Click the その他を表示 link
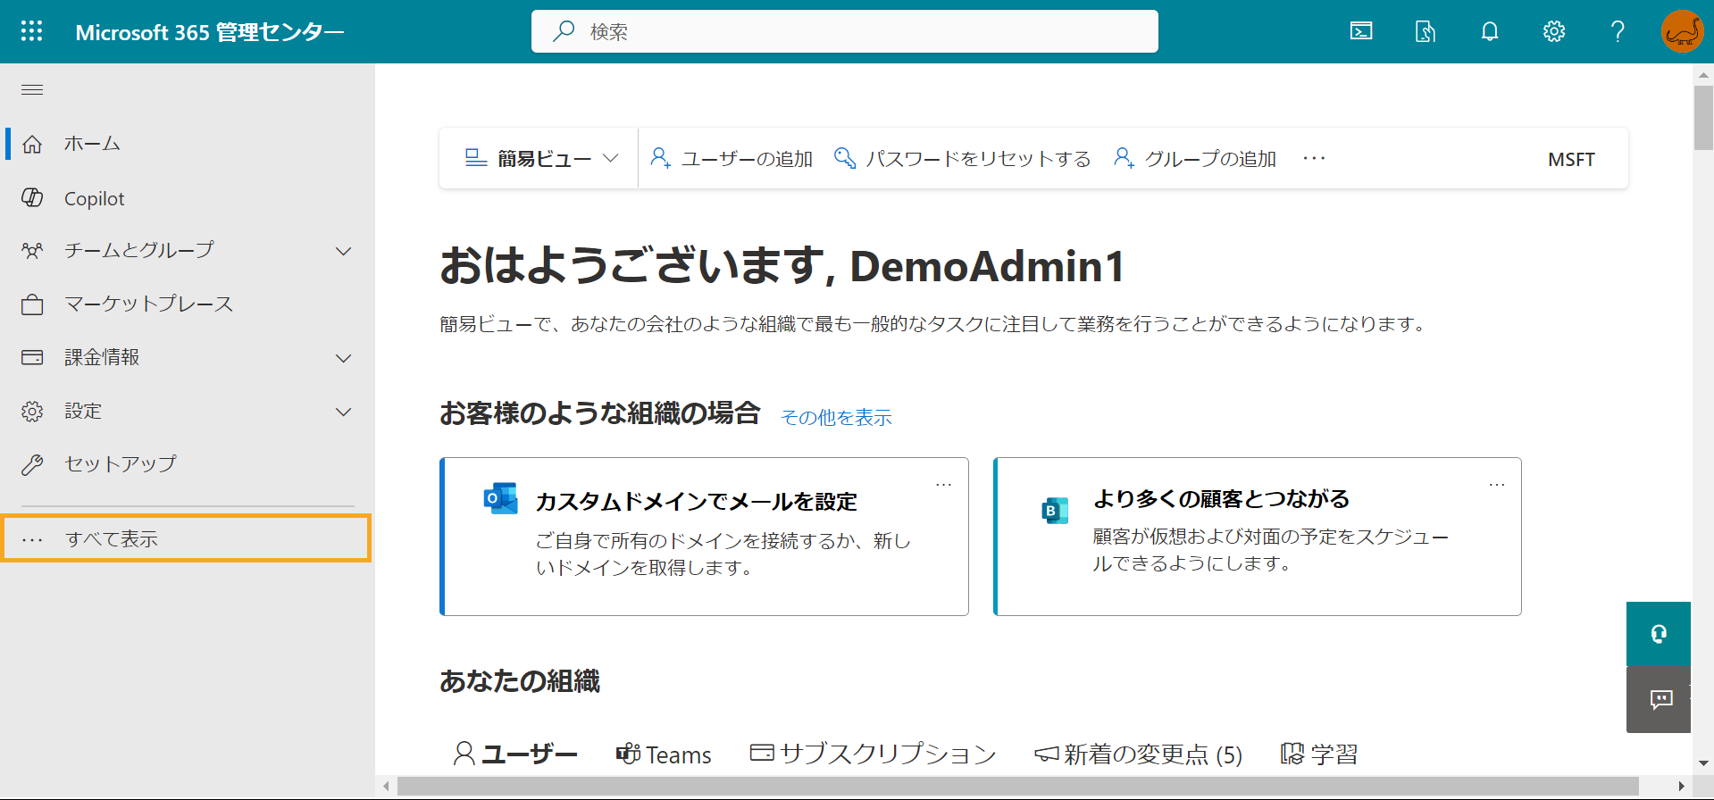 (x=836, y=417)
